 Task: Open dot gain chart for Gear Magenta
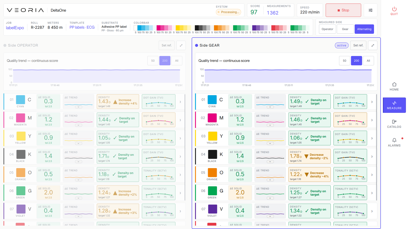tap(350, 120)
